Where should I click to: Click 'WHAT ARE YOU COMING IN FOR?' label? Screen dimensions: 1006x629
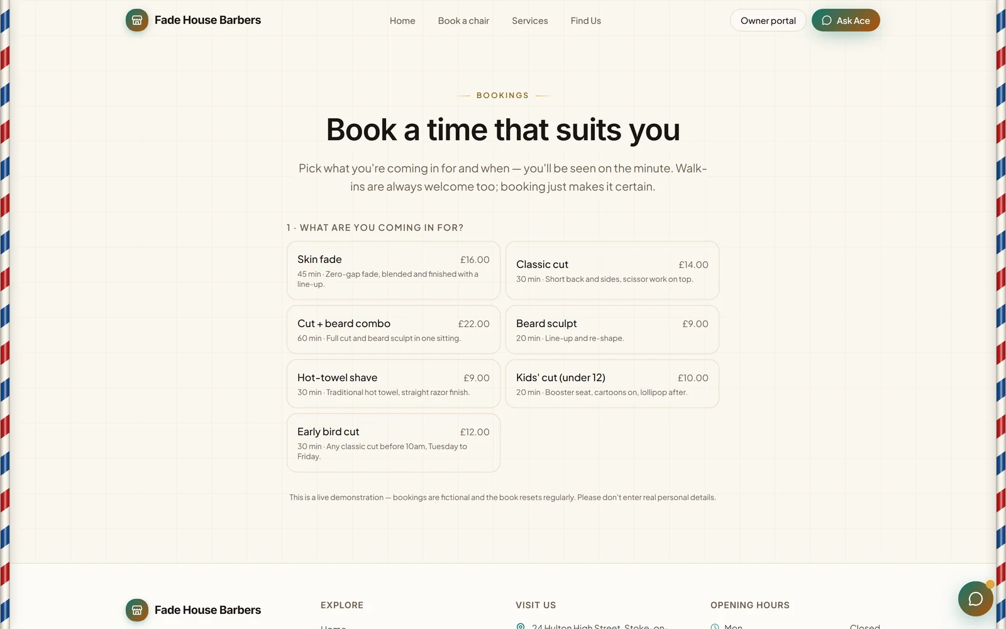382,228
